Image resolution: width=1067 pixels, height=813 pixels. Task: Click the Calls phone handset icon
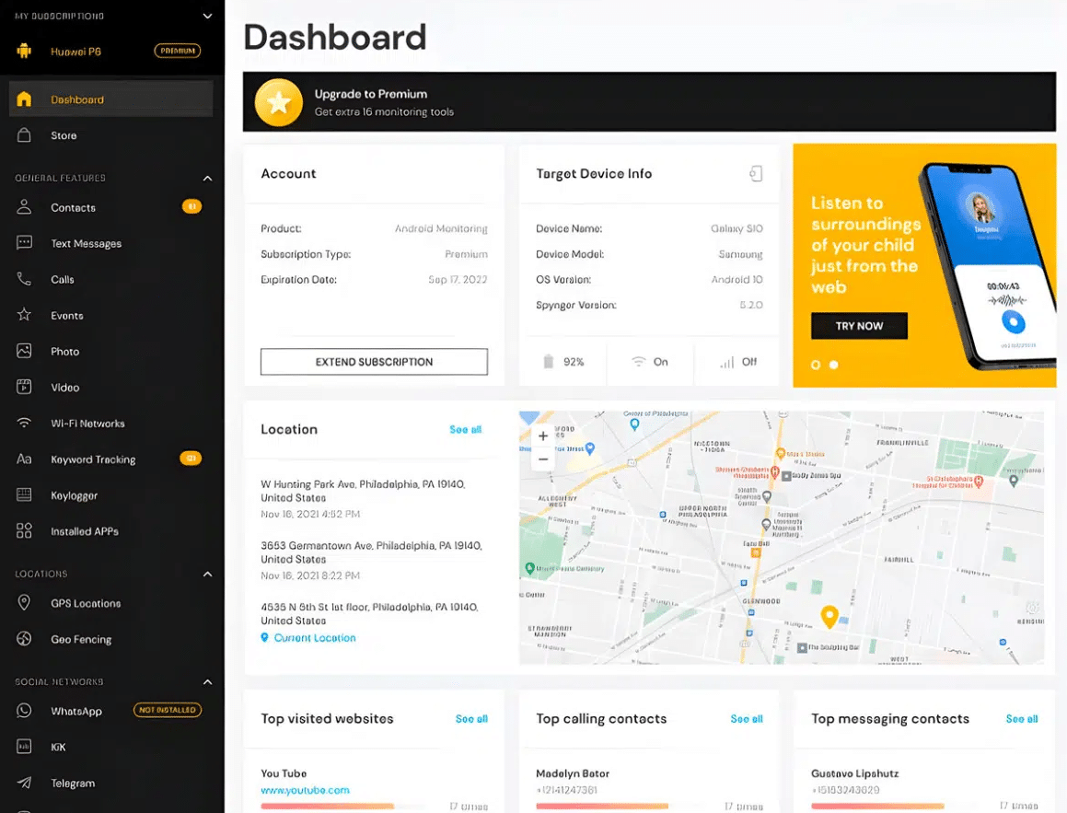tap(24, 279)
